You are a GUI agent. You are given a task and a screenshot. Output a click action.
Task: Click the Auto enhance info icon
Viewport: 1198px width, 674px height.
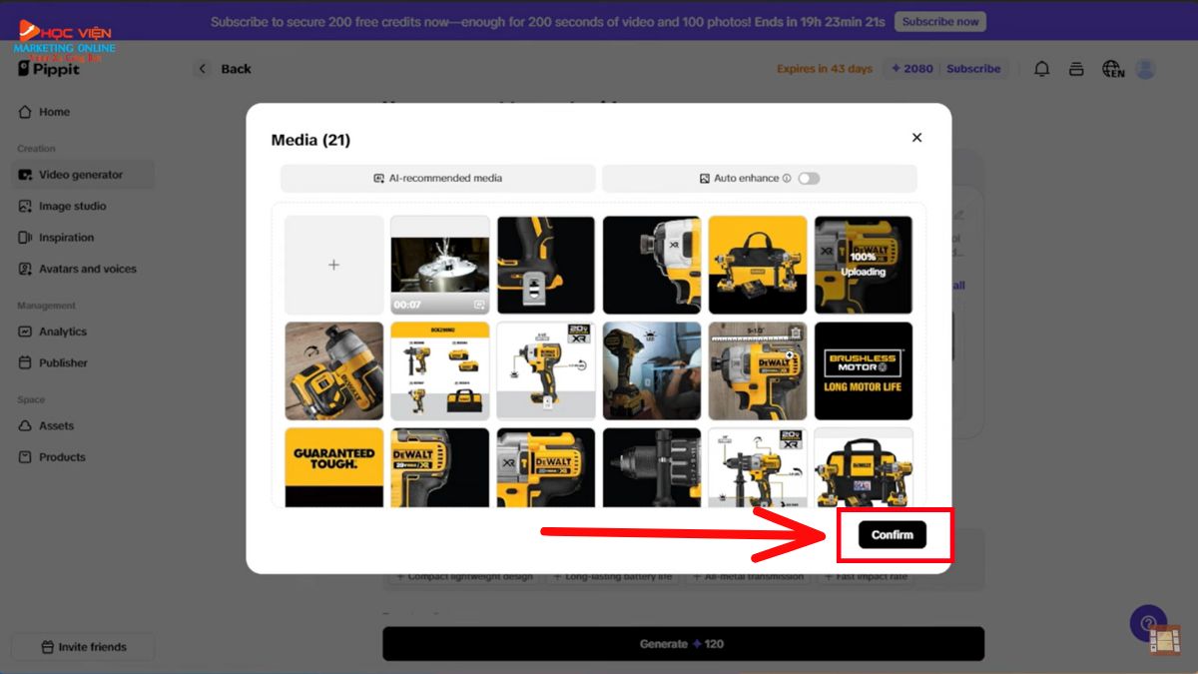pyautogui.click(x=787, y=179)
